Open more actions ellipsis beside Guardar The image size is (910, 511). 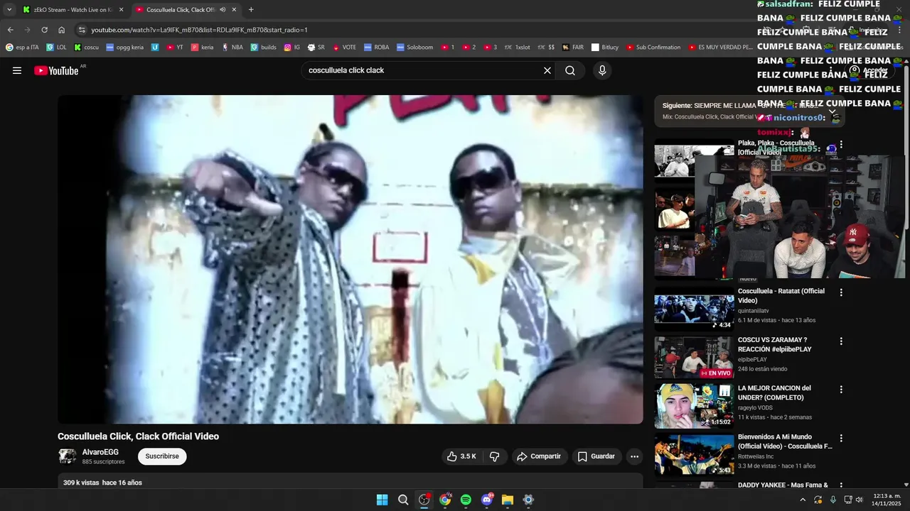coord(635,456)
